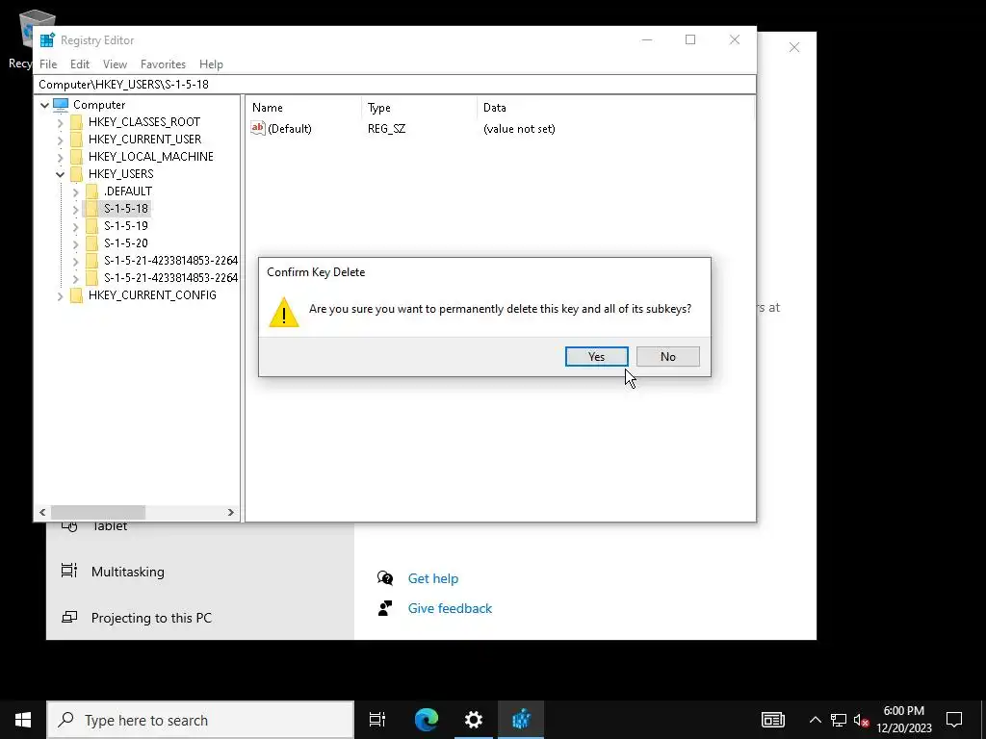The width and height of the screenshot is (986, 739).
Task: Expand the S-1-5-18 key chevron
Action: point(75,209)
